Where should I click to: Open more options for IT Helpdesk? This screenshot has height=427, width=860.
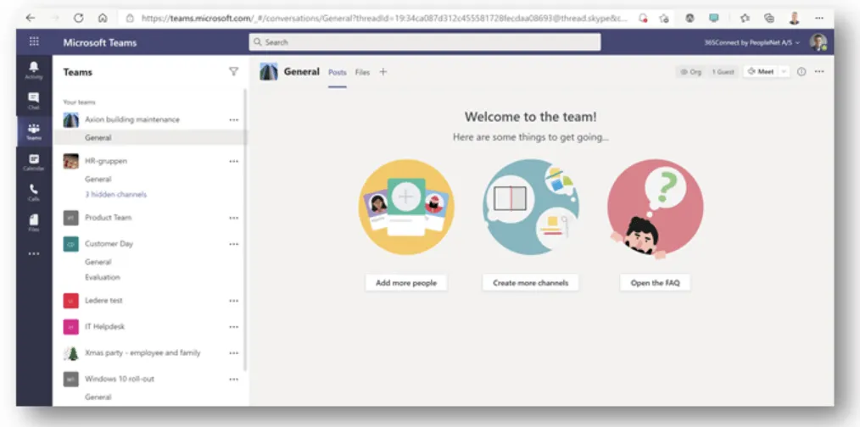click(233, 327)
